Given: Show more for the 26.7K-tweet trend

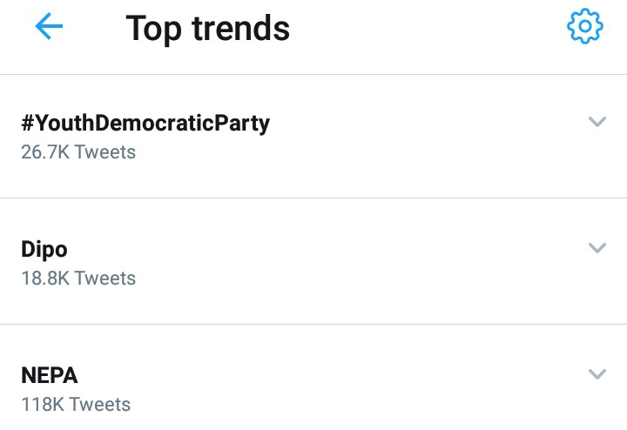Looking at the screenshot, I should [597, 123].
